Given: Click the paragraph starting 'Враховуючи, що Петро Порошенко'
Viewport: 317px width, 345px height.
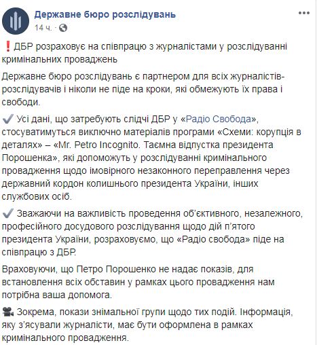Looking at the screenshot, I should (138, 282).
